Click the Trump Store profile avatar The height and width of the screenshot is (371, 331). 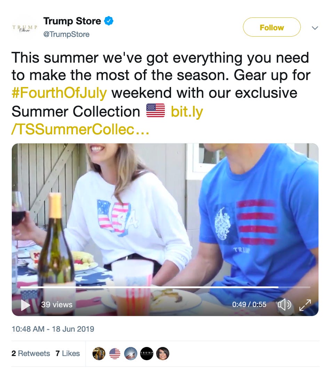pos(25,27)
